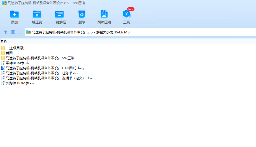Click the Word icon of 任务书.doc
This screenshot has width=256, height=147.
pos(3,73)
